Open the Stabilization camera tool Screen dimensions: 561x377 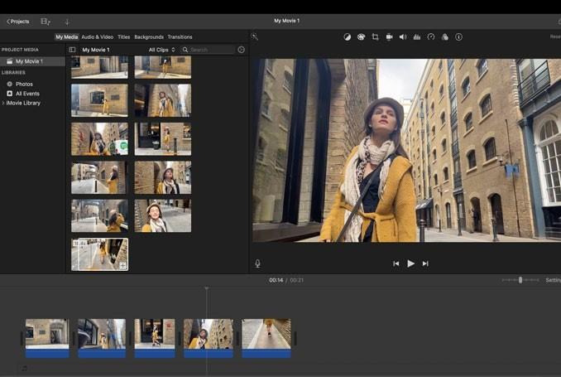[x=389, y=37]
